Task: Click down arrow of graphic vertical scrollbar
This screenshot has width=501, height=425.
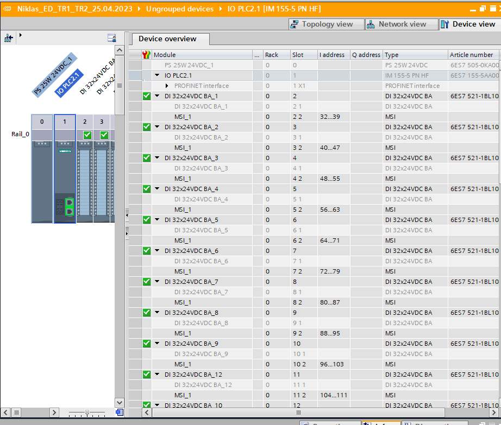Action: point(119,403)
